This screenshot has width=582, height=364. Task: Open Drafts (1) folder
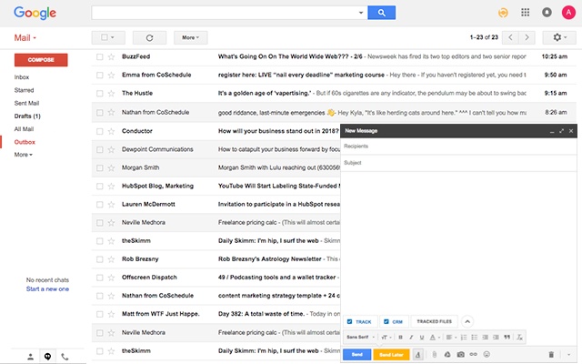click(27, 116)
